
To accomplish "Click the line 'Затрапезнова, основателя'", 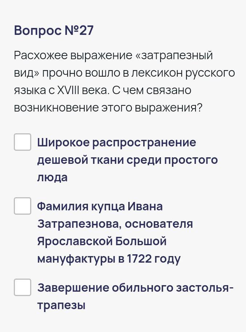I will (115, 224).
